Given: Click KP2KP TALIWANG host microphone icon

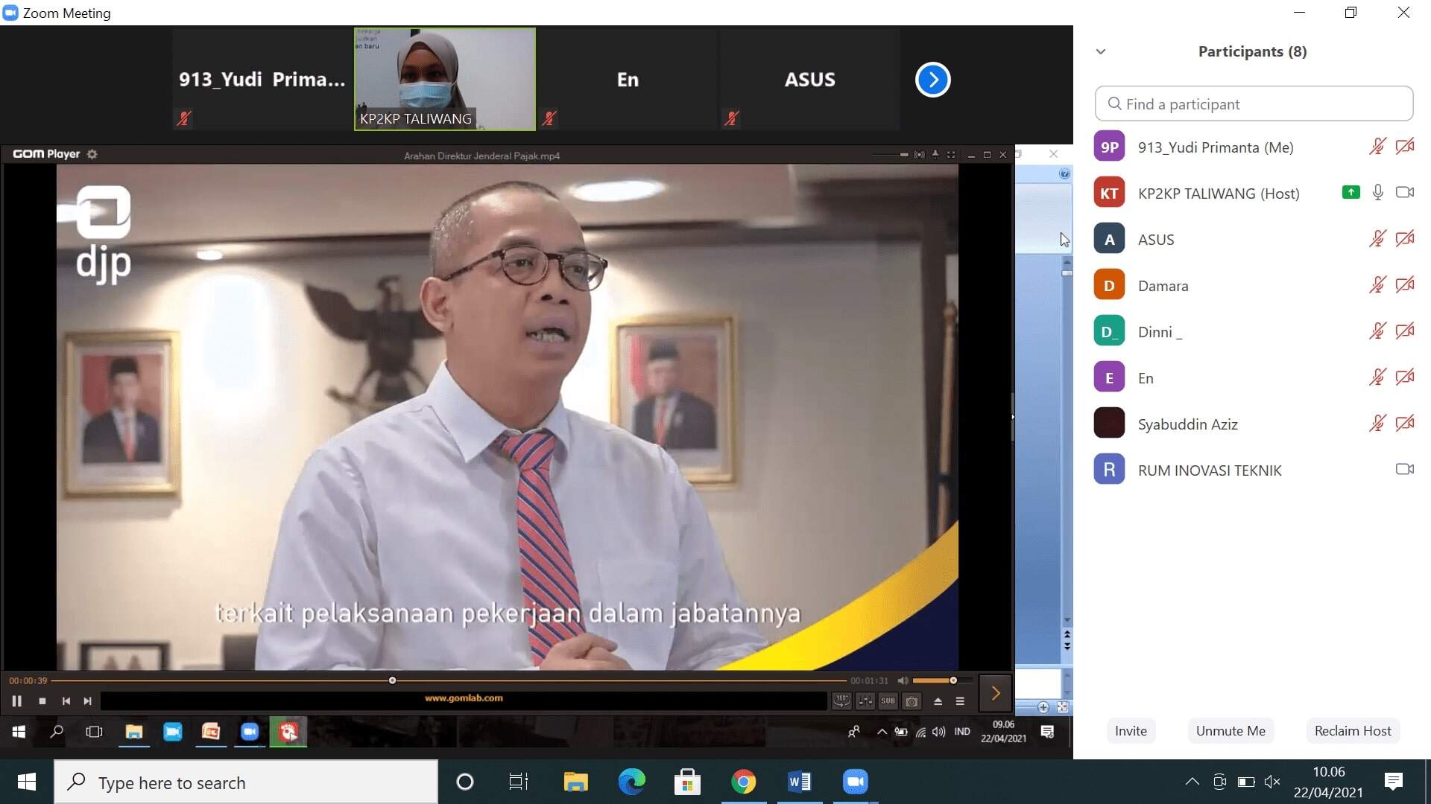Looking at the screenshot, I should [1377, 193].
